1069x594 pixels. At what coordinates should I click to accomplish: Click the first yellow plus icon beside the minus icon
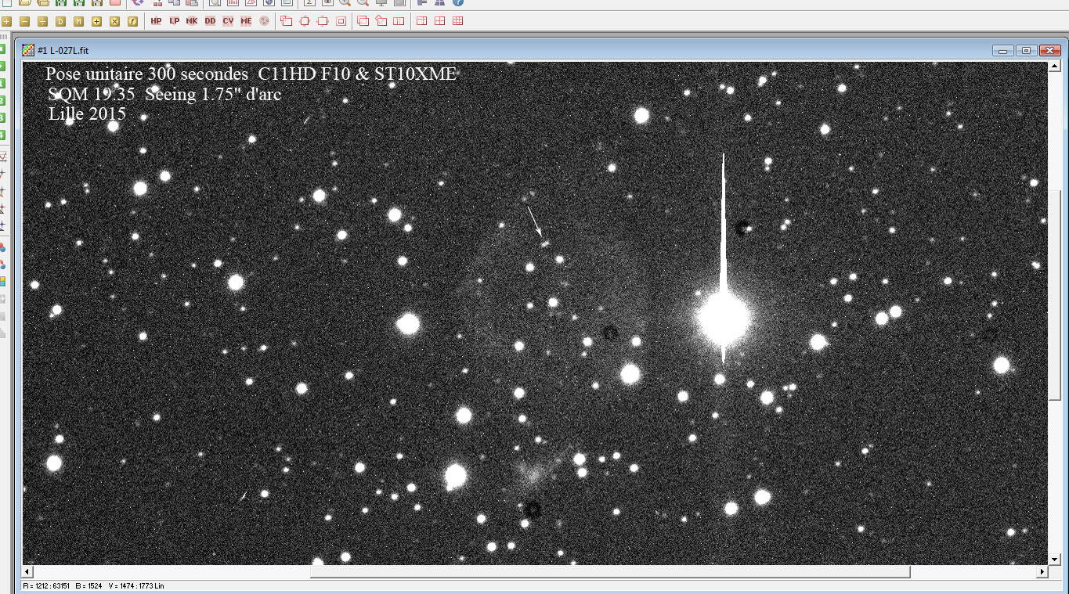point(7,21)
